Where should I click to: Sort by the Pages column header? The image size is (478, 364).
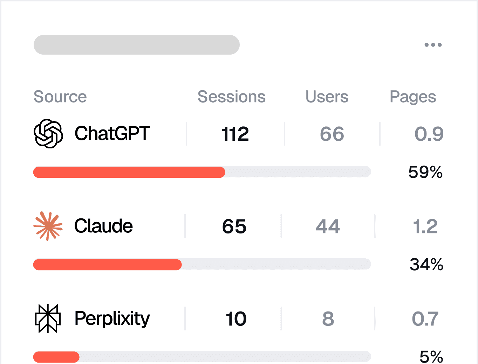(x=413, y=97)
